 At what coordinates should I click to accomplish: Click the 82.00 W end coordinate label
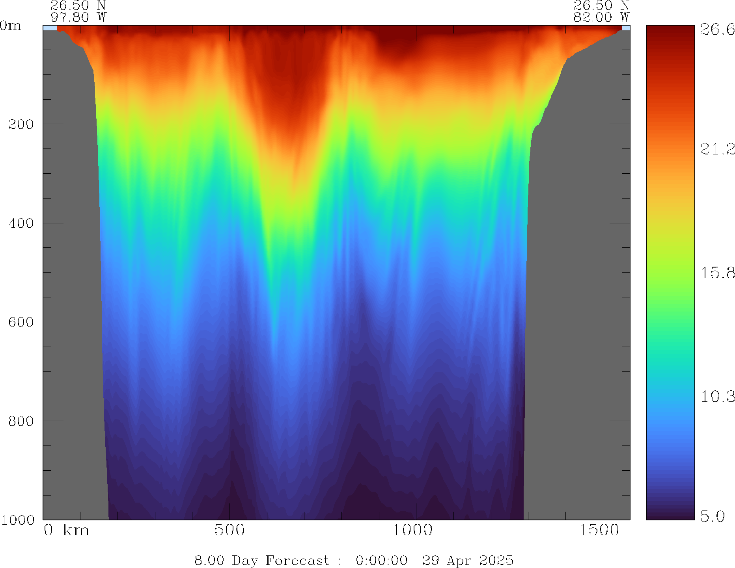coord(601,17)
